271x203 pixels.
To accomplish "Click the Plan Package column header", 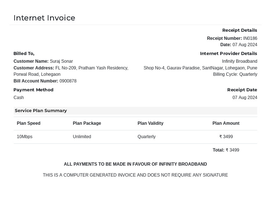I will 87,123.
